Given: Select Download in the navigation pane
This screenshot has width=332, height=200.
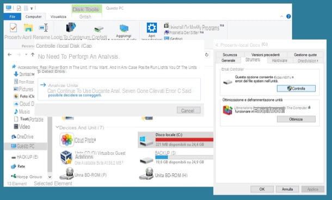Looking at the screenshot, I should (x=24, y=74).
